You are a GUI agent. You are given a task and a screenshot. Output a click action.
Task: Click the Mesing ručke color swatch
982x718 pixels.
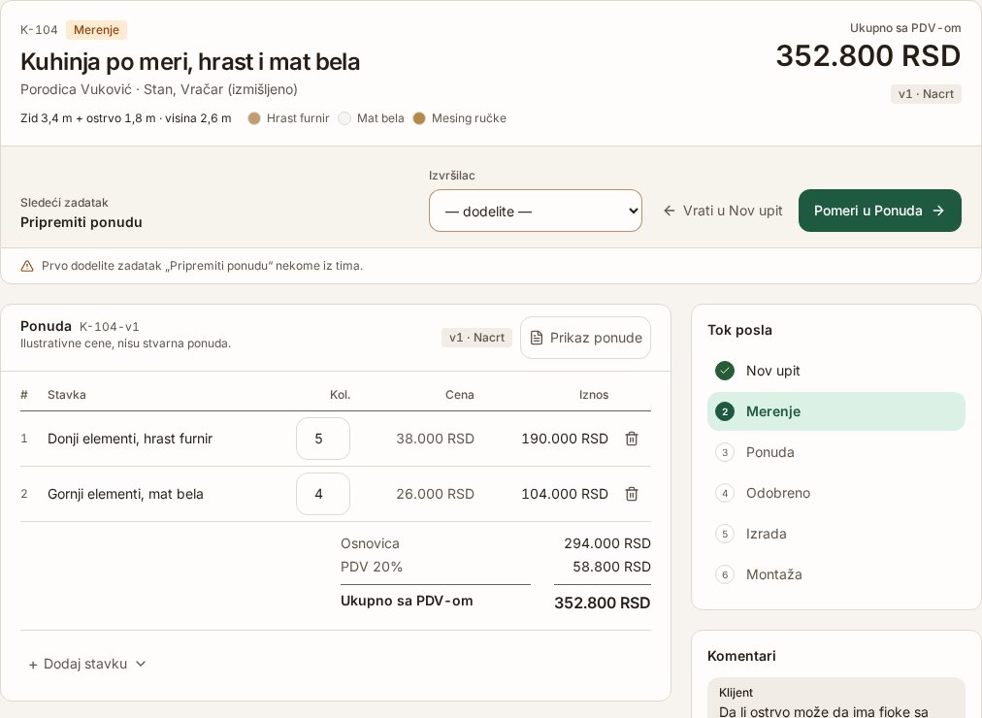click(419, 118)
